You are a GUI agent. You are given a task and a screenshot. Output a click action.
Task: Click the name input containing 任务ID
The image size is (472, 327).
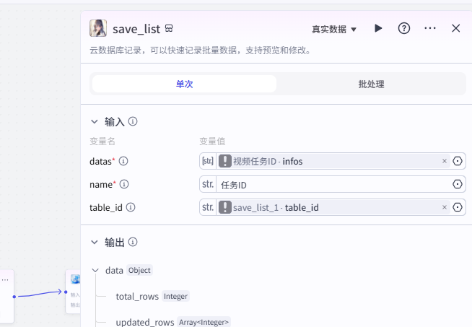pyautogui.click(x=334, y=185)
